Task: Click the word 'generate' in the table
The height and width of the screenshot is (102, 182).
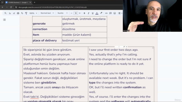Action: pos(39,24)
